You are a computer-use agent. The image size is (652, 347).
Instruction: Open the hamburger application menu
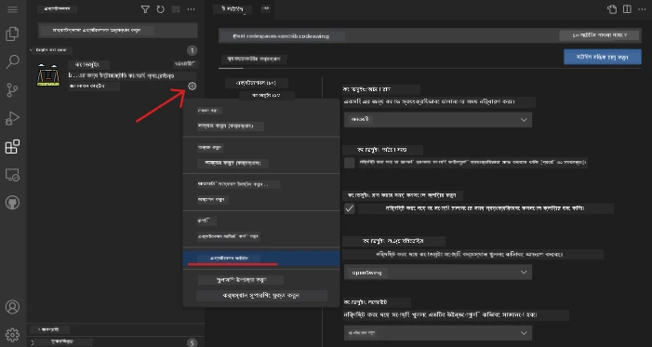[12, 9]
